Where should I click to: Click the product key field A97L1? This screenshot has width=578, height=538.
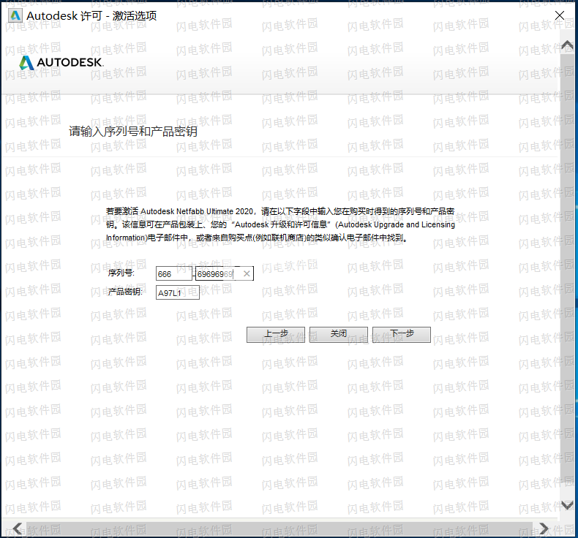coord(178,292)
